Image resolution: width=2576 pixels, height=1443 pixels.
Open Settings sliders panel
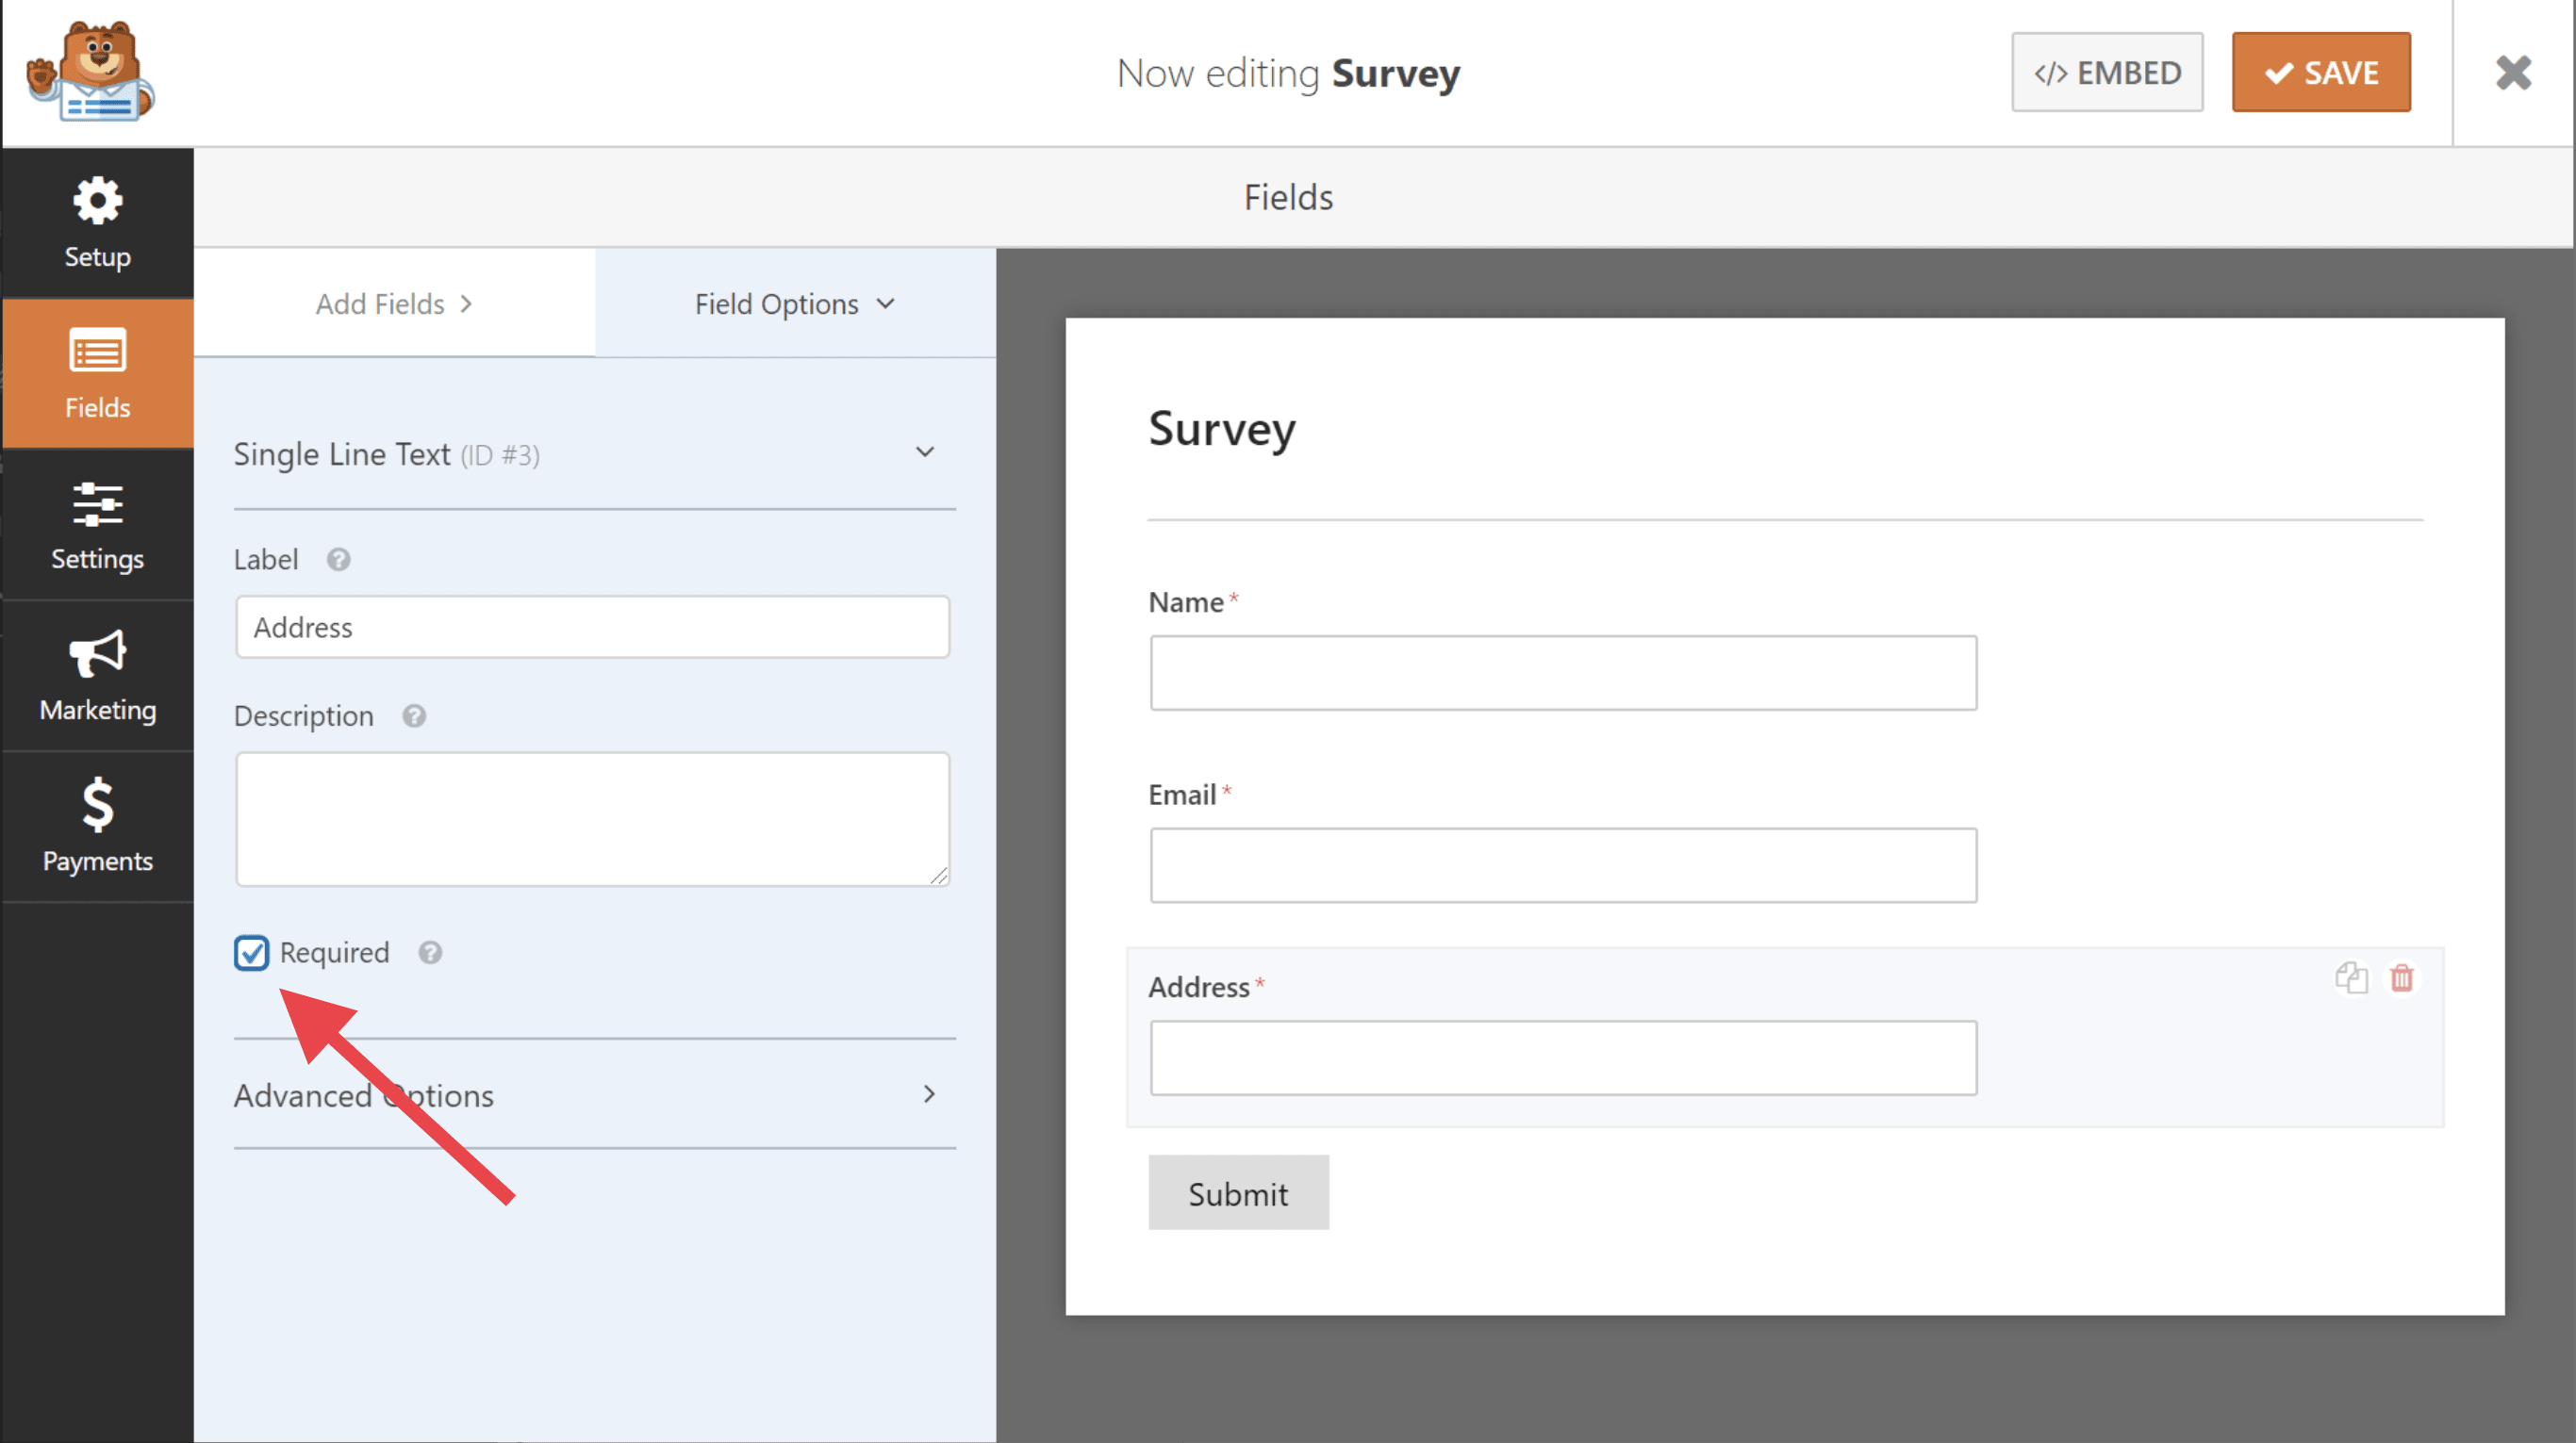point(97,525)
